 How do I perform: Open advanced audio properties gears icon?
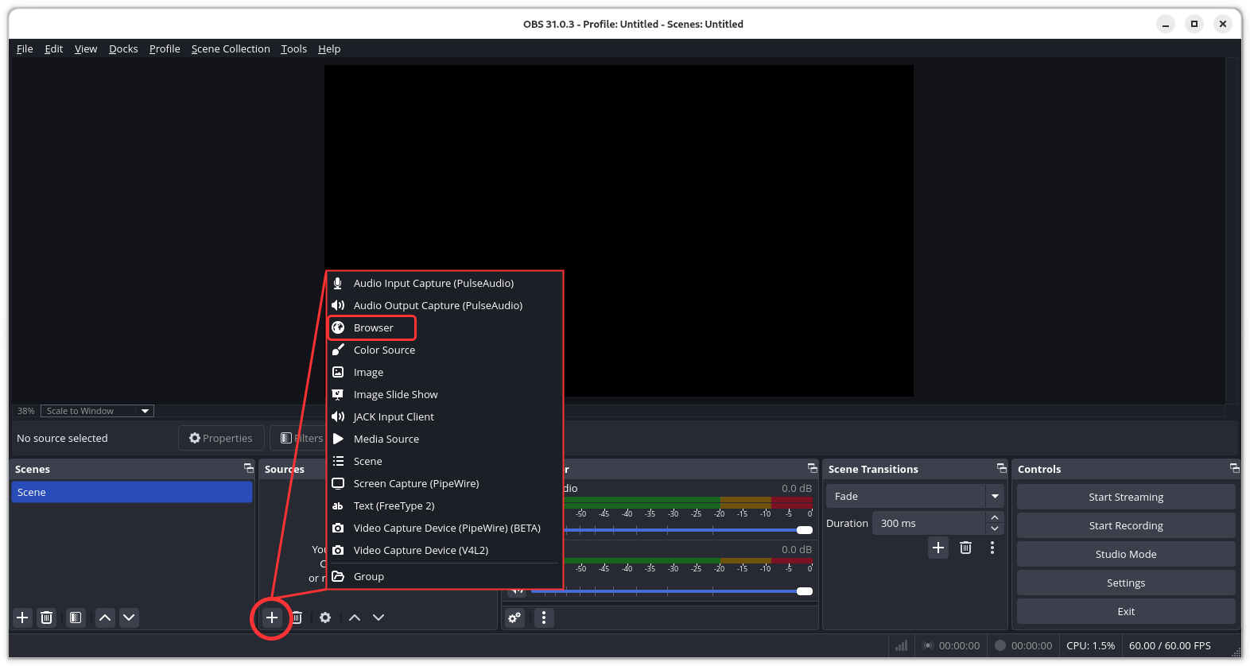515,618
